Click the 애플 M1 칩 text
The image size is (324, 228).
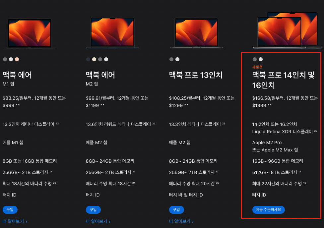click(13, 142)
